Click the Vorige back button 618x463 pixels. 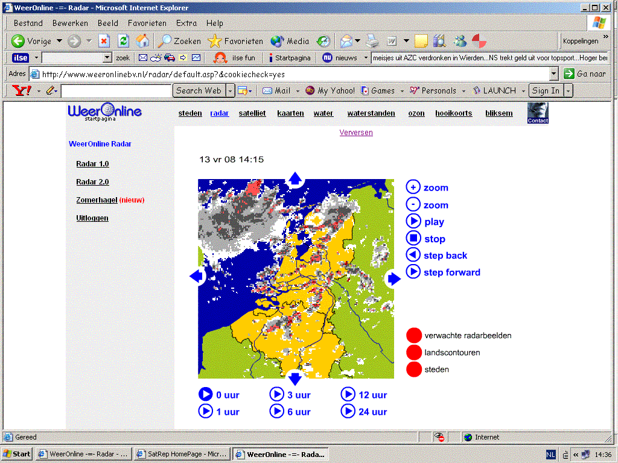coord(31,41)
